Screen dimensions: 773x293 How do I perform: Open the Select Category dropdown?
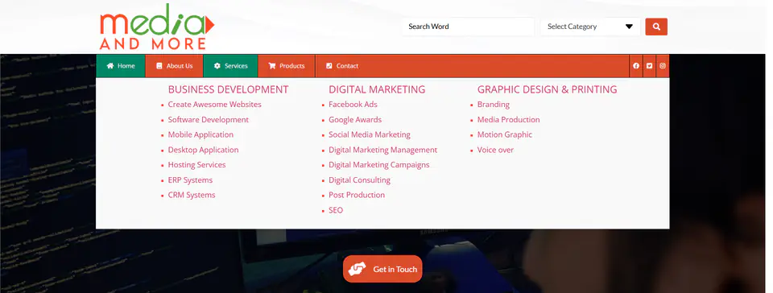pyautogui.click(x=590, y=27)
